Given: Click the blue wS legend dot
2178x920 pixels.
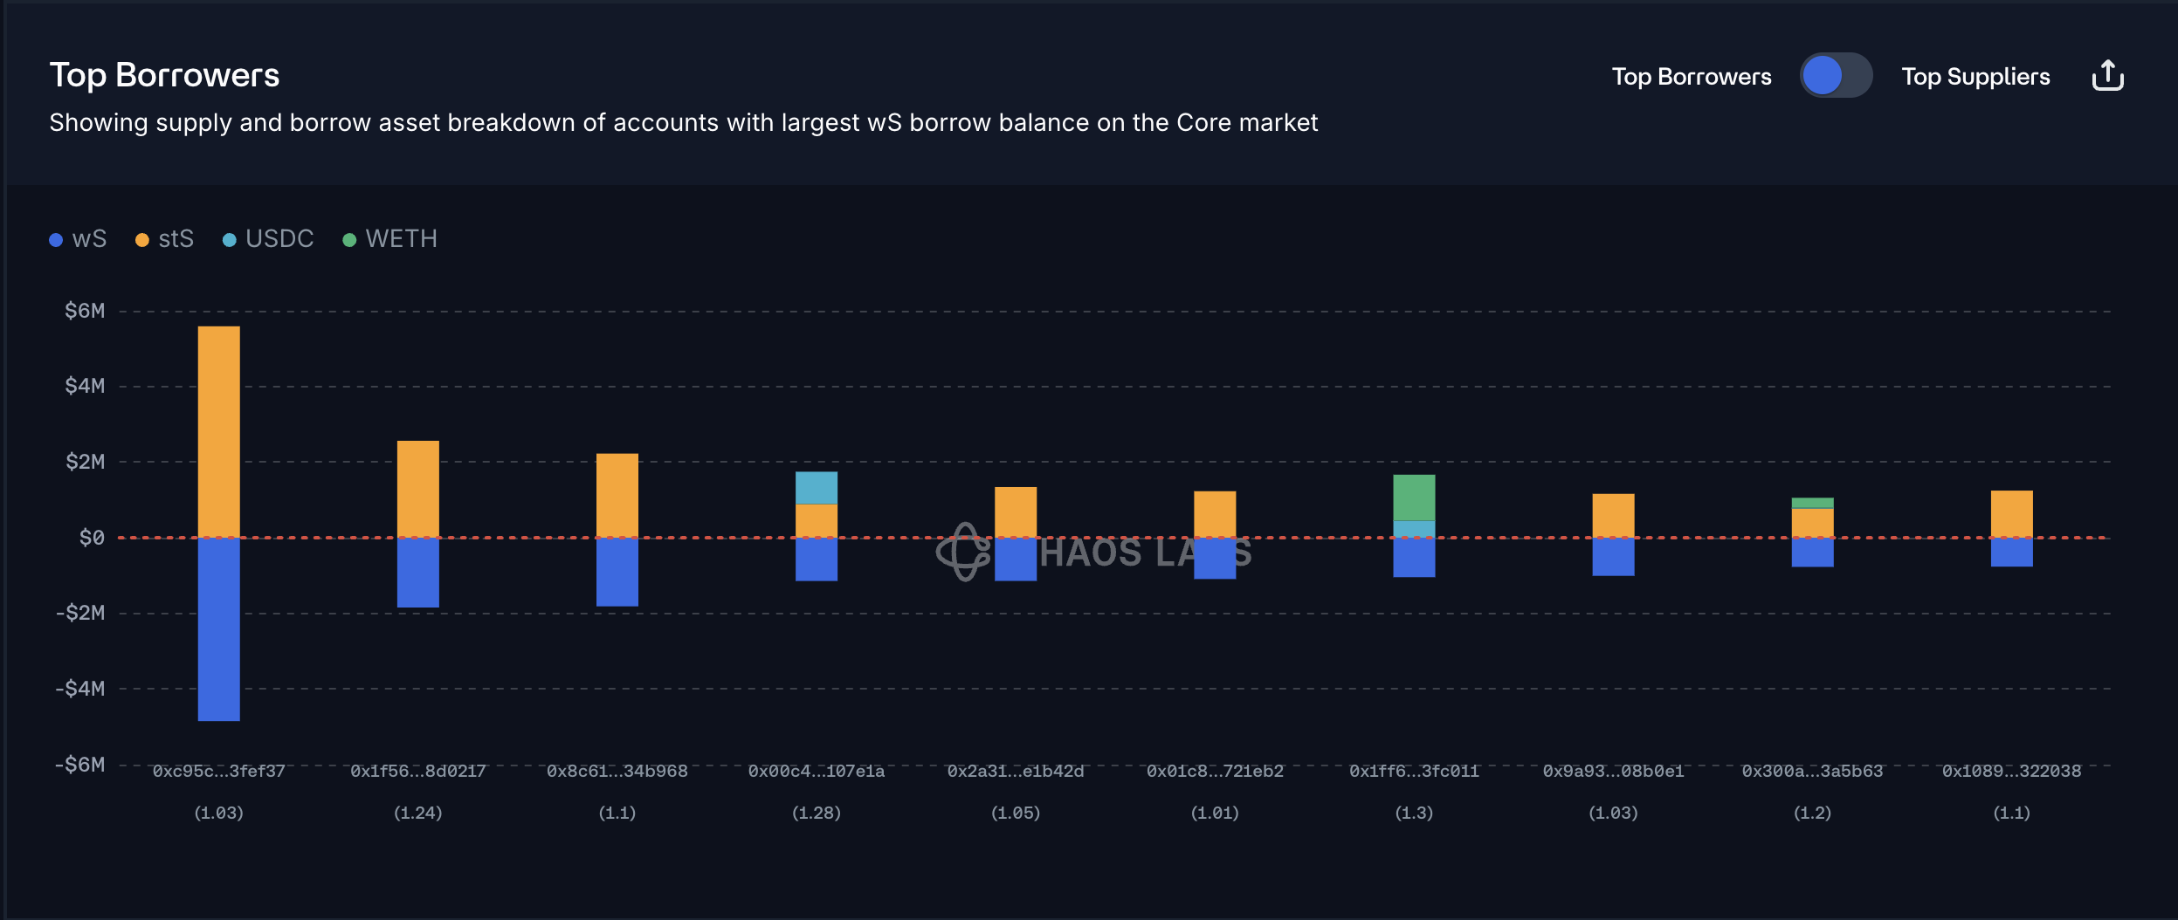Looking at the screenshot, I should click(56, 240).
